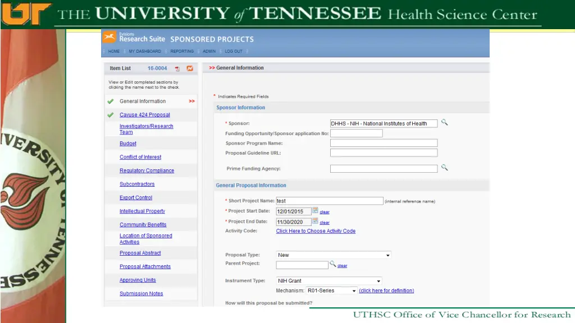Click Here to Choose Activity Code
Viewport: 575px width, 323px height.
click(x=316, y=231)
